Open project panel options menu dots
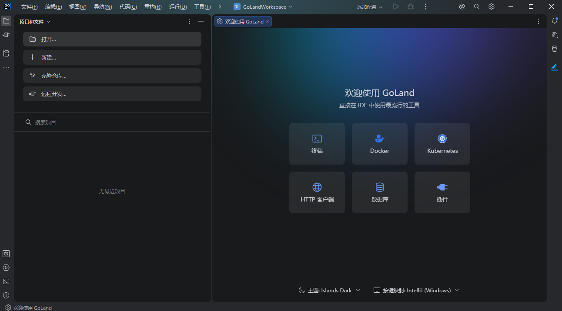The width and height of the screenshot is (562, 311). [190, 21]
